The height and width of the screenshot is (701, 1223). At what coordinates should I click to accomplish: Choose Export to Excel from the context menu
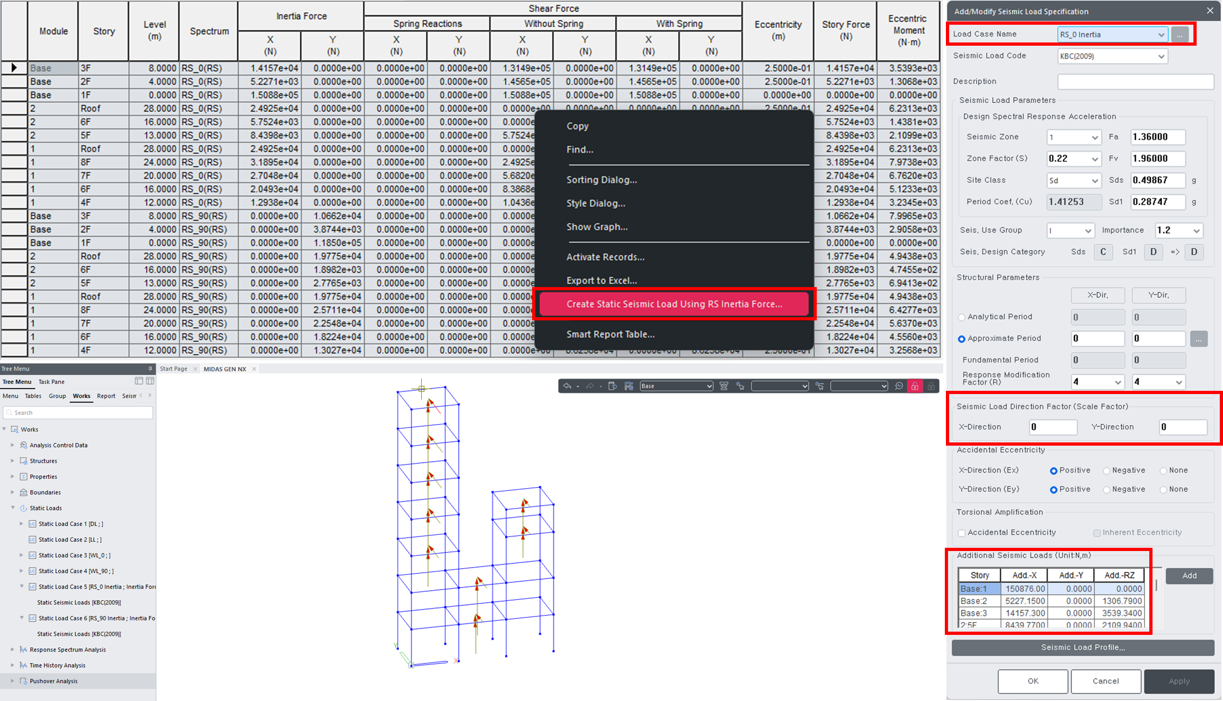(x=601, y=280)
